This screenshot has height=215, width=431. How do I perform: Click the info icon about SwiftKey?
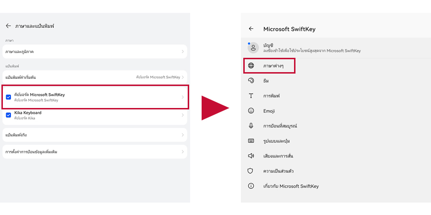[x=251, y=186]
